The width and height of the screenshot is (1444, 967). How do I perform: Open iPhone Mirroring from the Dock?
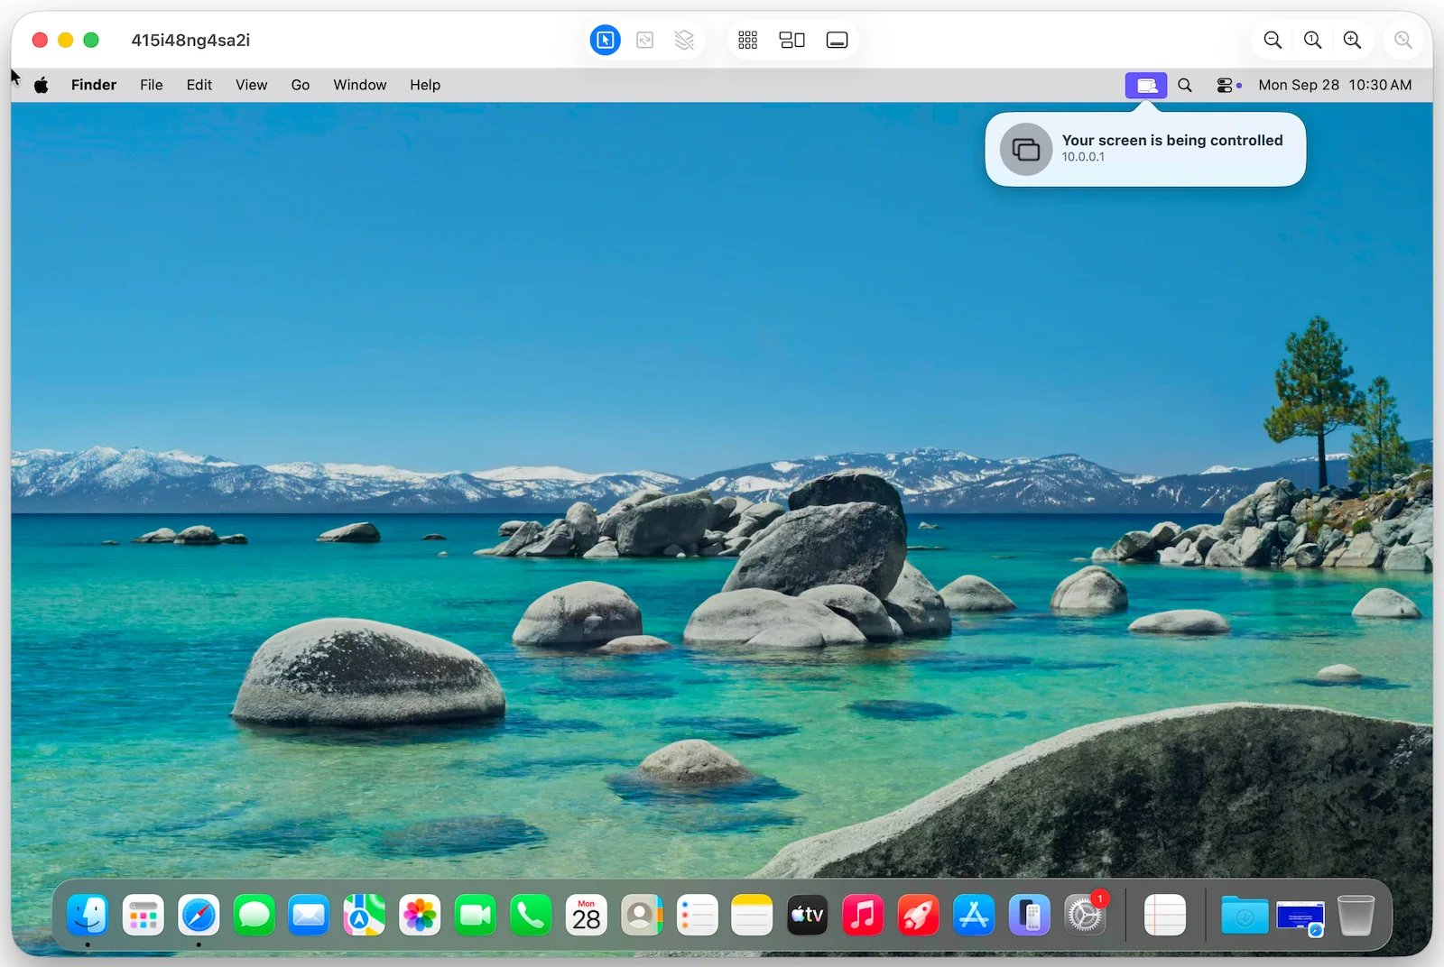(1030, 916)
